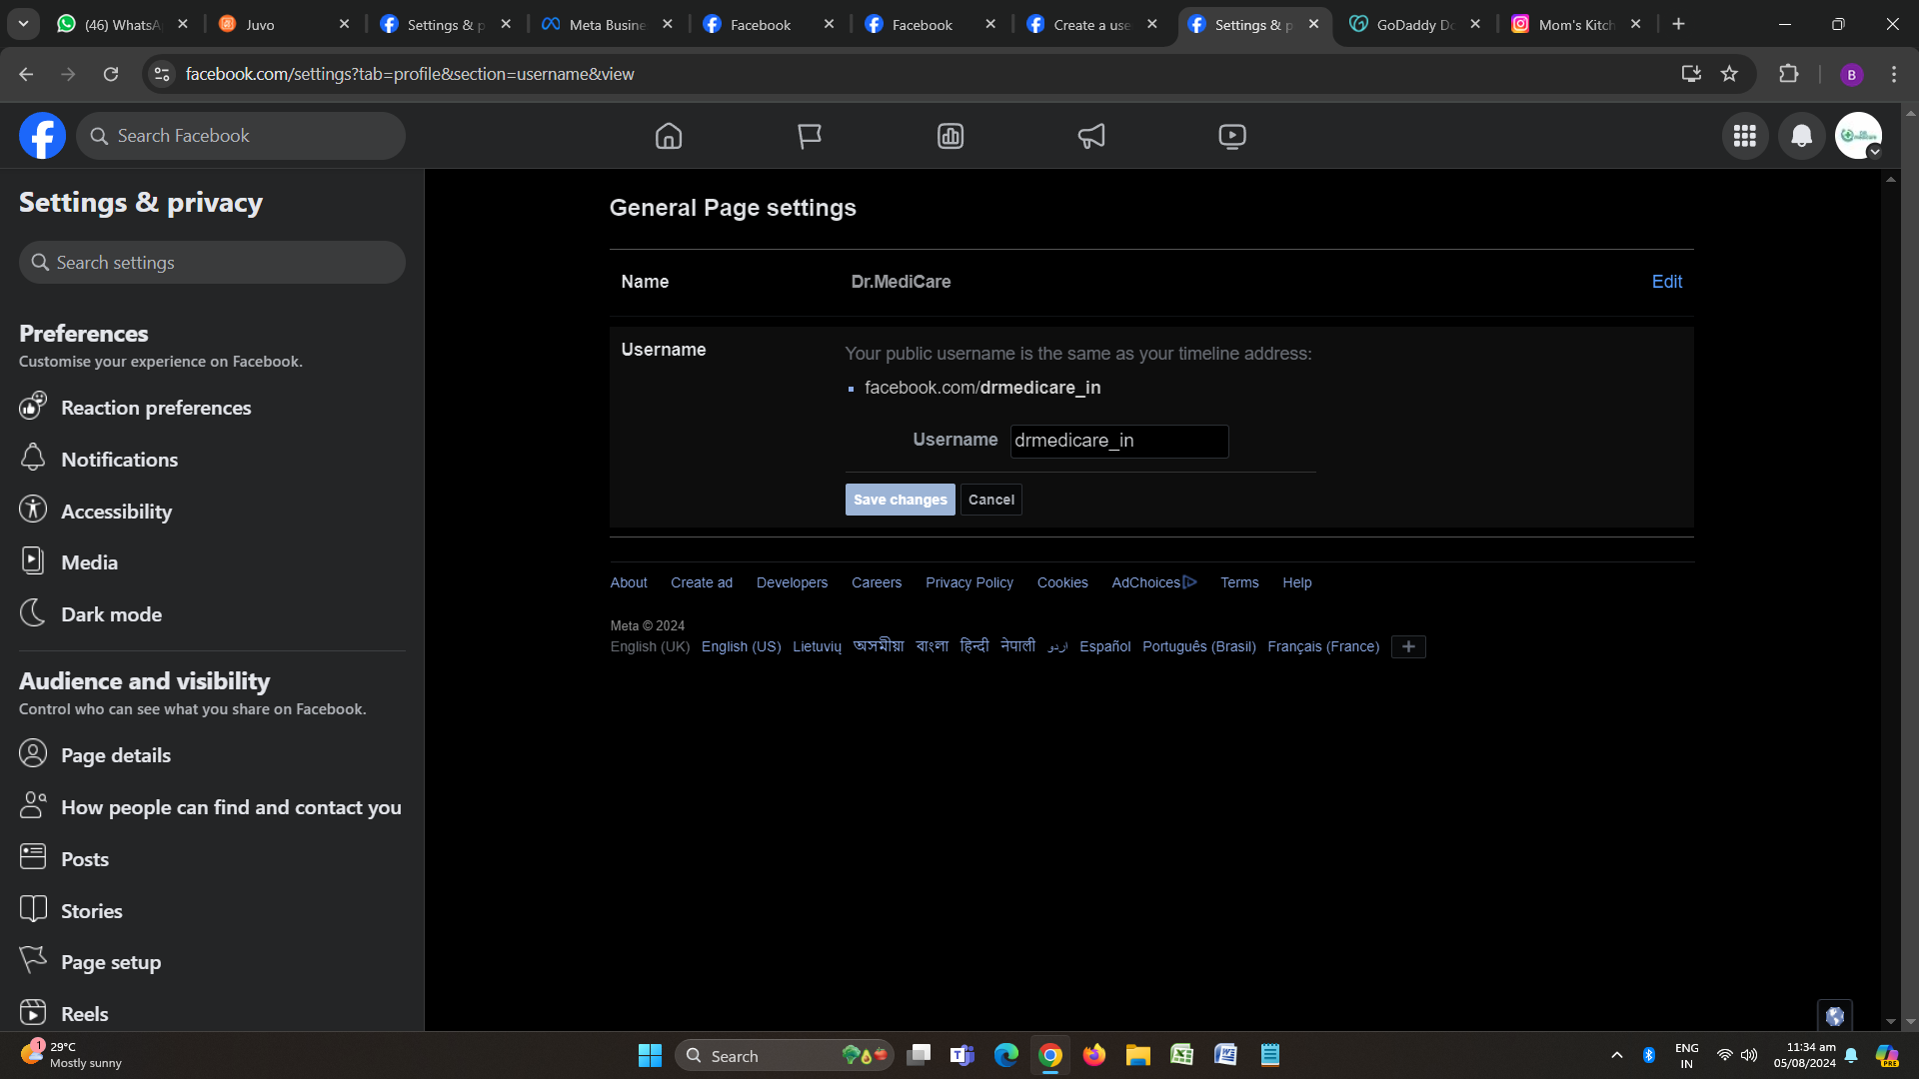1919x1079 pixels.
Task: Select Dark mode in the sidebar
Action: pyautogui.click(x=111, y=613)
